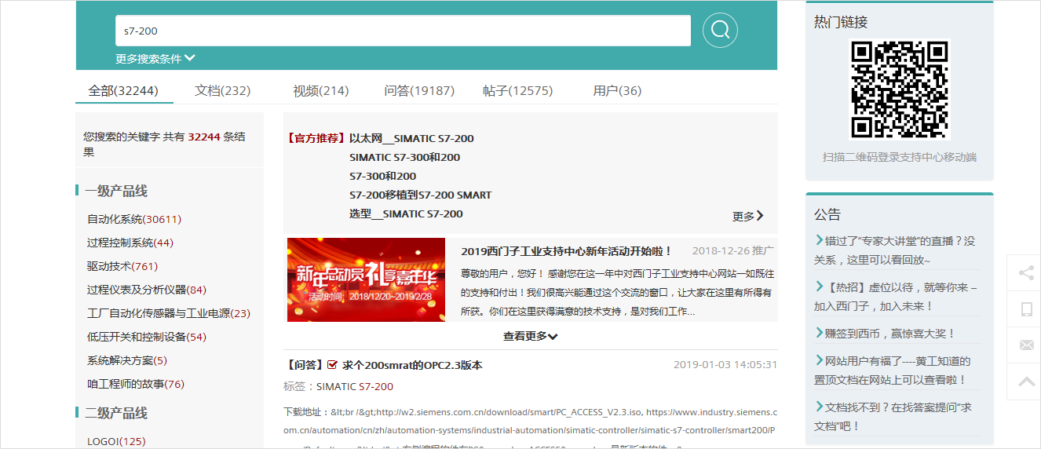This screenshot has width=1041, height=449.
Task: Click the magnifier search button
Action: pyautogui.click(x=720, y=31)
